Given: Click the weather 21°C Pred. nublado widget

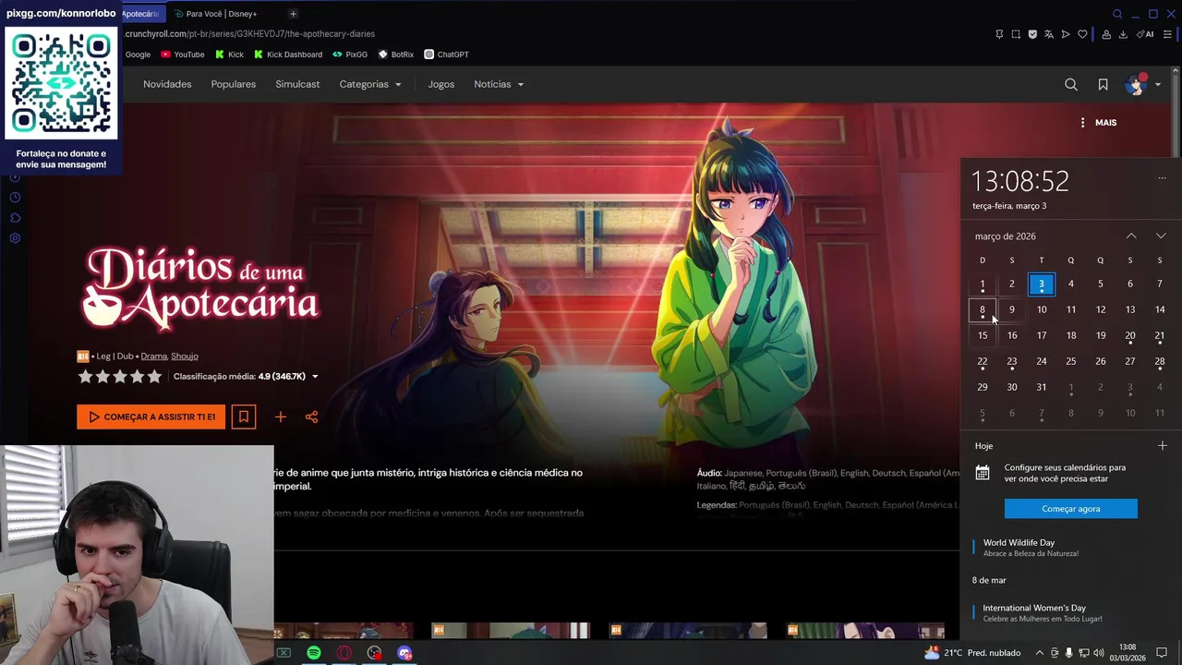Looking at the screenshot, I should pyautogui.click(x=972, y=653).
